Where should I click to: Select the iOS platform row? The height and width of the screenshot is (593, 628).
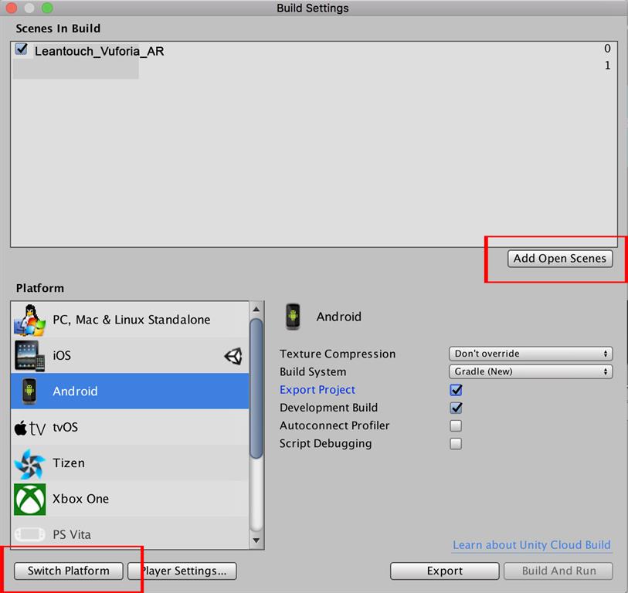130,355
